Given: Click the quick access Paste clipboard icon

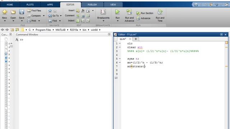Looking at the screenshot, I should pyautogui.click(x=211, y=5).
